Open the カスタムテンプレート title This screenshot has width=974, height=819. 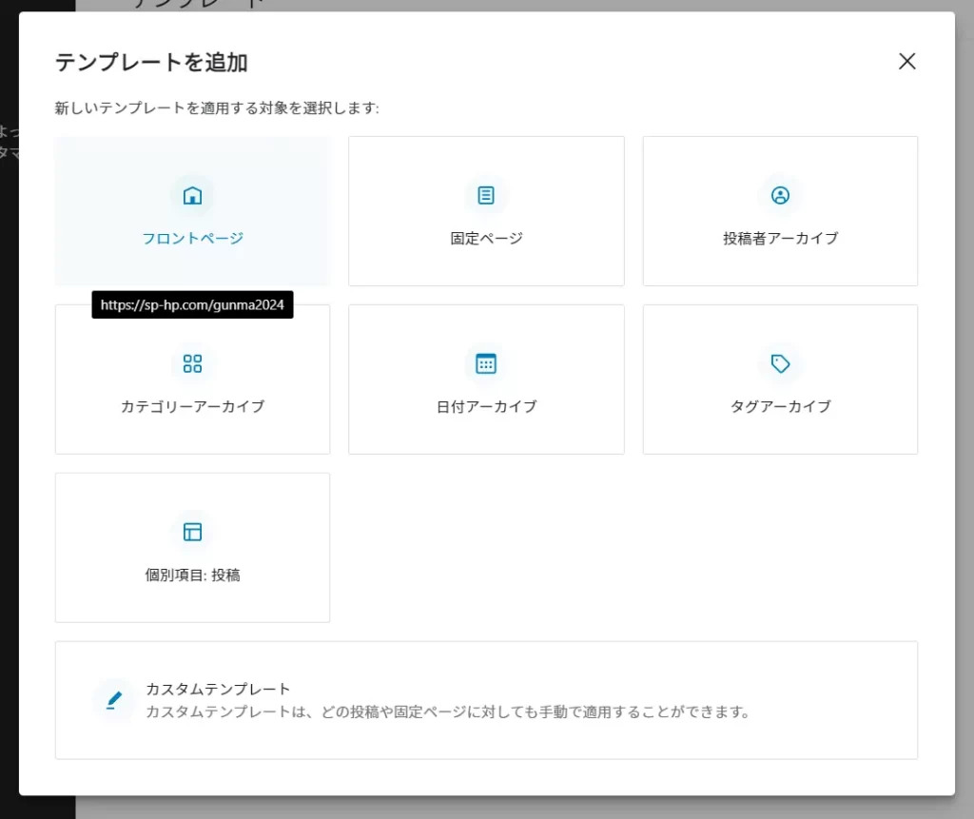[218, 689]
